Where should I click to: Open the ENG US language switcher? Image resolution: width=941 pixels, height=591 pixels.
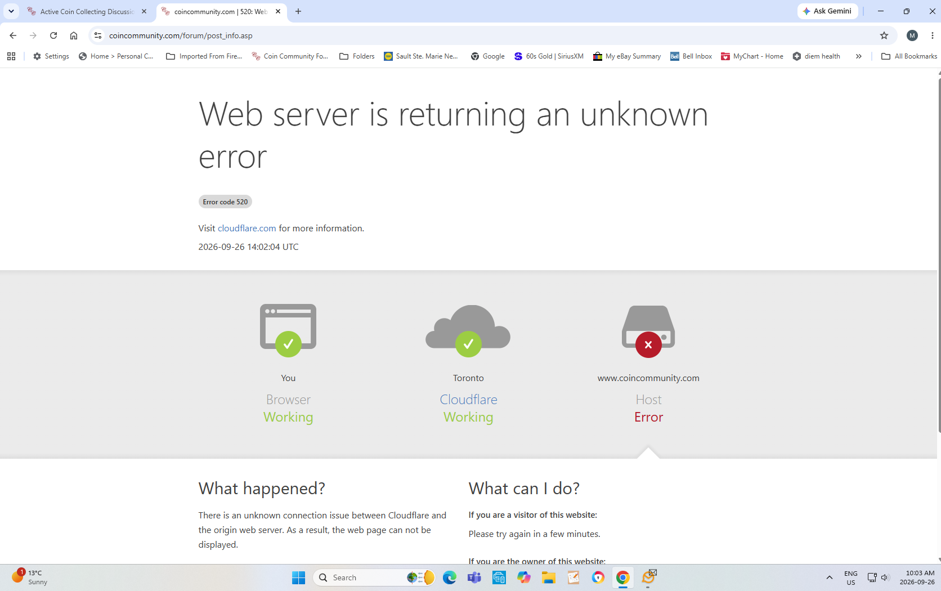coord(850,577)
